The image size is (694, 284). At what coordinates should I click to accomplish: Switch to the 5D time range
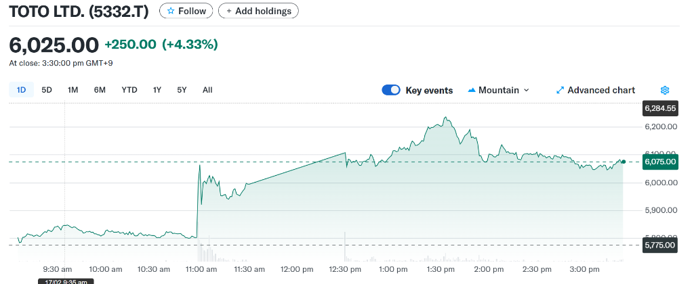pyautogui.click(x=47, y=89)
